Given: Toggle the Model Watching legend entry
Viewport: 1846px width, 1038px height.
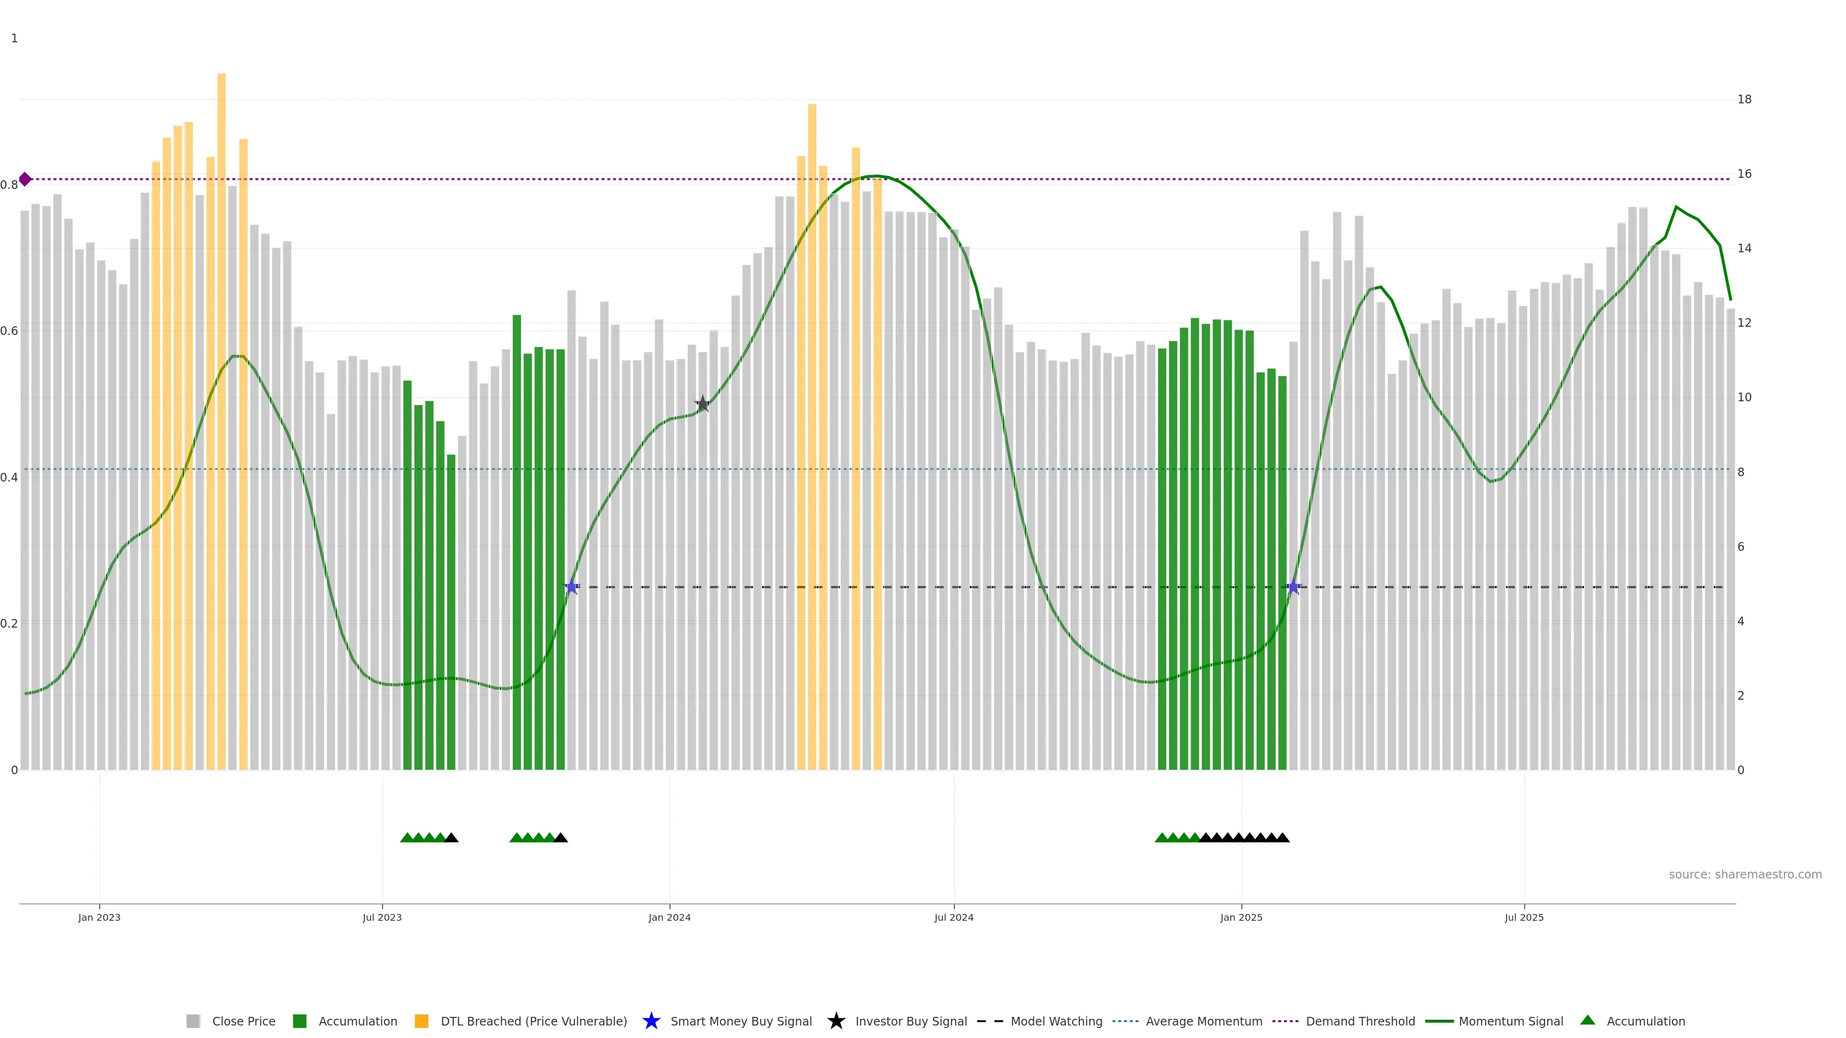Looking at the screenshot, I should click(x=1056, y=1021).
